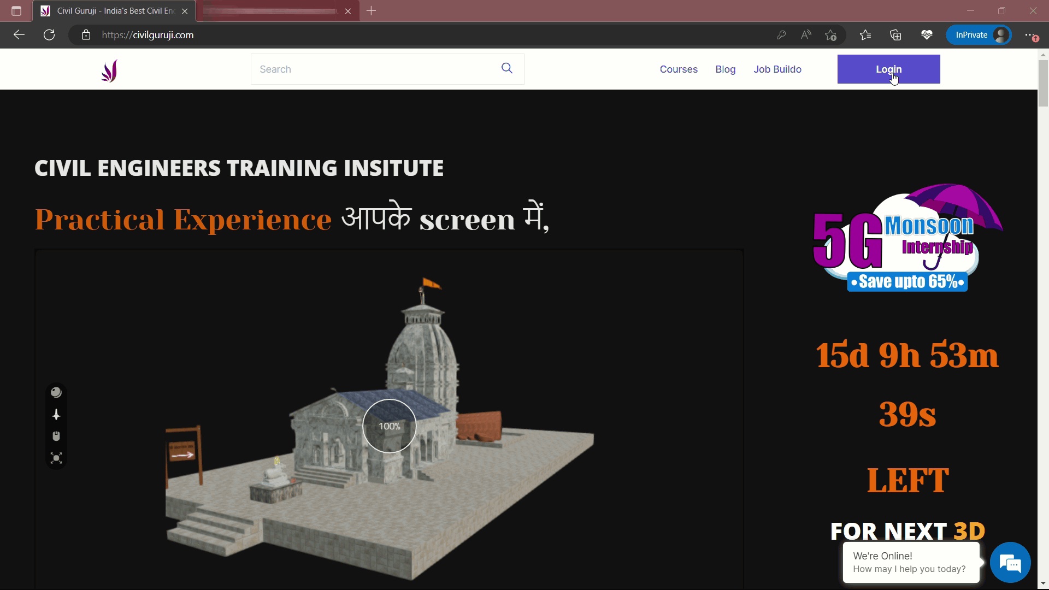
Task: Click the Civil Guruji logo
Action: tap(109, 70)
